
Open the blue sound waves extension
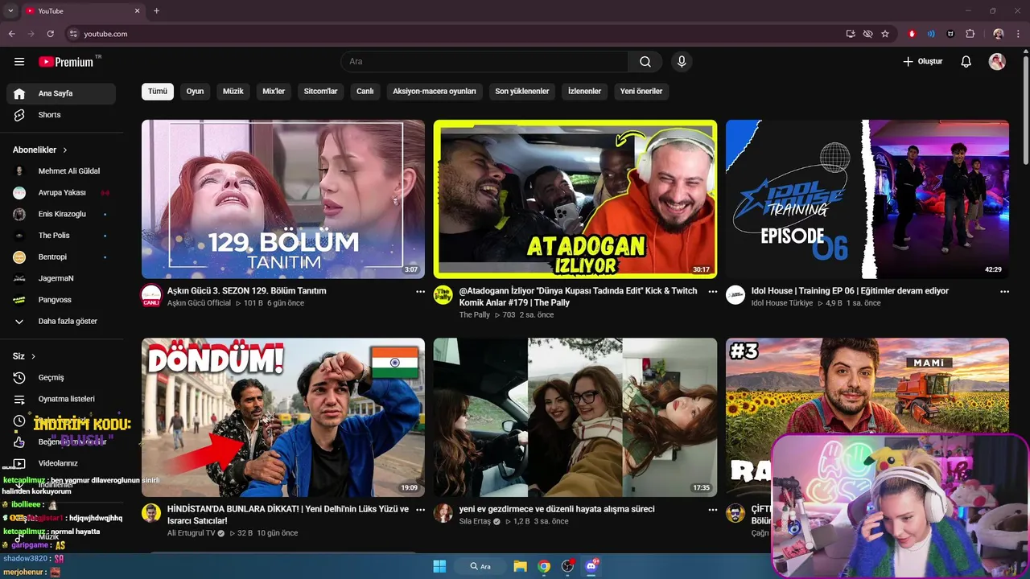(931, 34)
